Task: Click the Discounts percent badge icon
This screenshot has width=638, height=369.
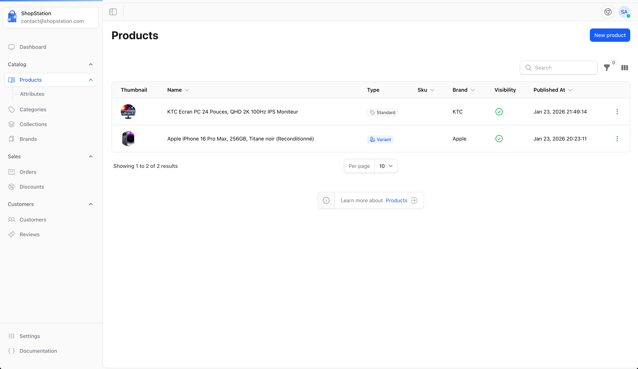Action: [11, 187]
